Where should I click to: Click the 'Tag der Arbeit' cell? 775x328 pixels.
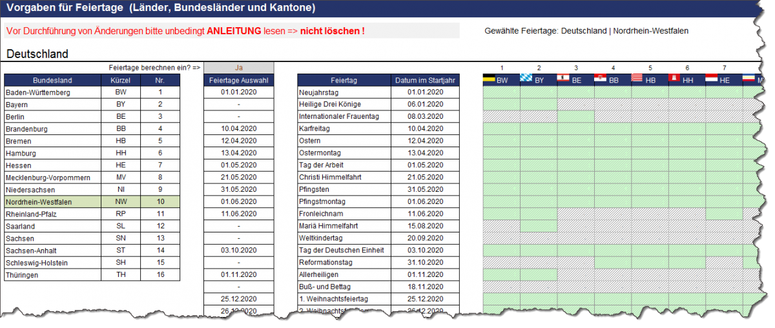coord(344,166)
